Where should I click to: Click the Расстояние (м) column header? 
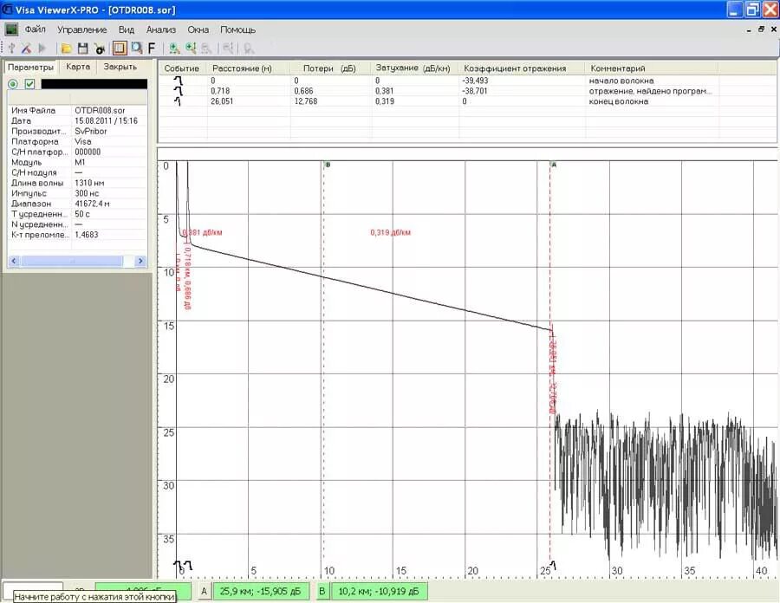coord(242,68)
